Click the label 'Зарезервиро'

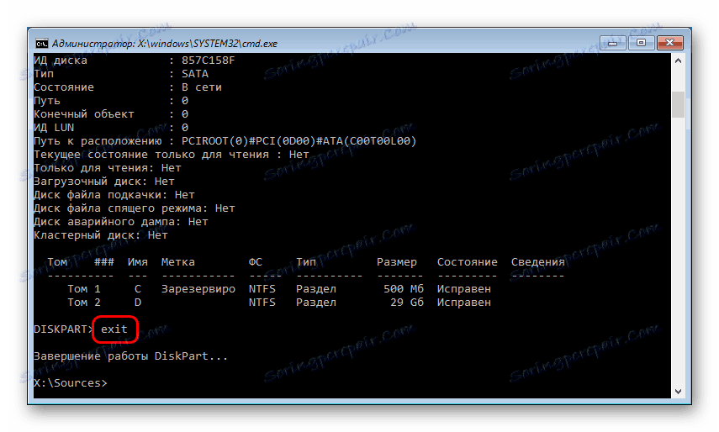pos(198,289)
